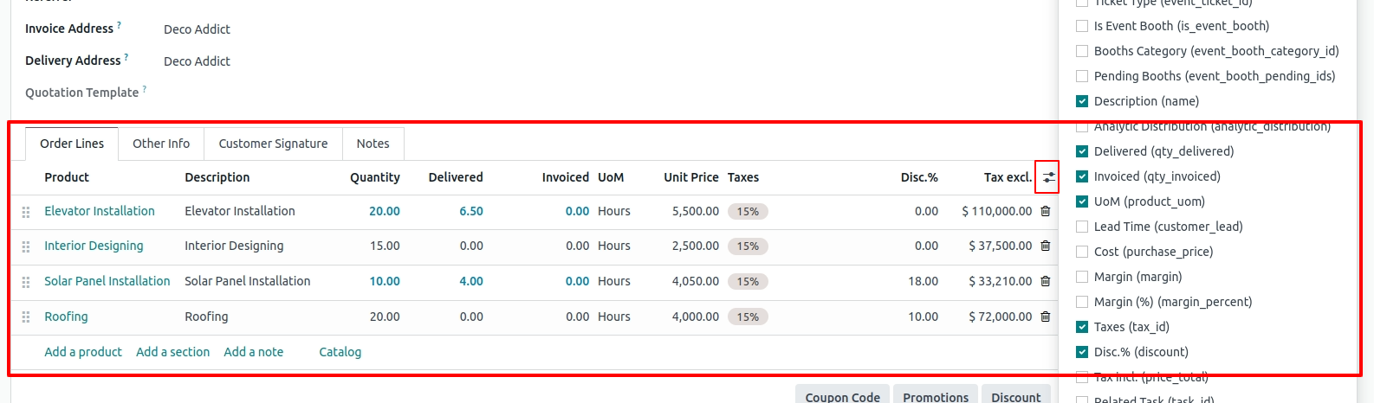
Task: Click drag handle next to Roofing
Action: click(26, 317)
